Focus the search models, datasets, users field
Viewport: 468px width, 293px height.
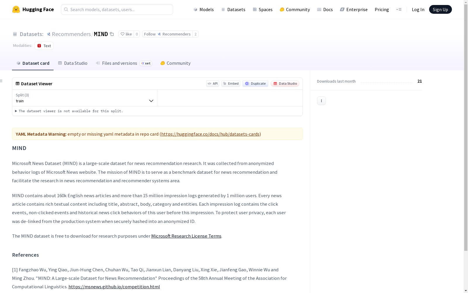(x=117, y=9)
